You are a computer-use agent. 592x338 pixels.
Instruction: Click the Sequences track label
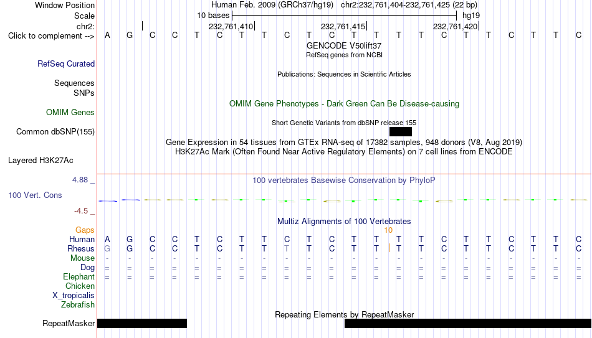74,83
